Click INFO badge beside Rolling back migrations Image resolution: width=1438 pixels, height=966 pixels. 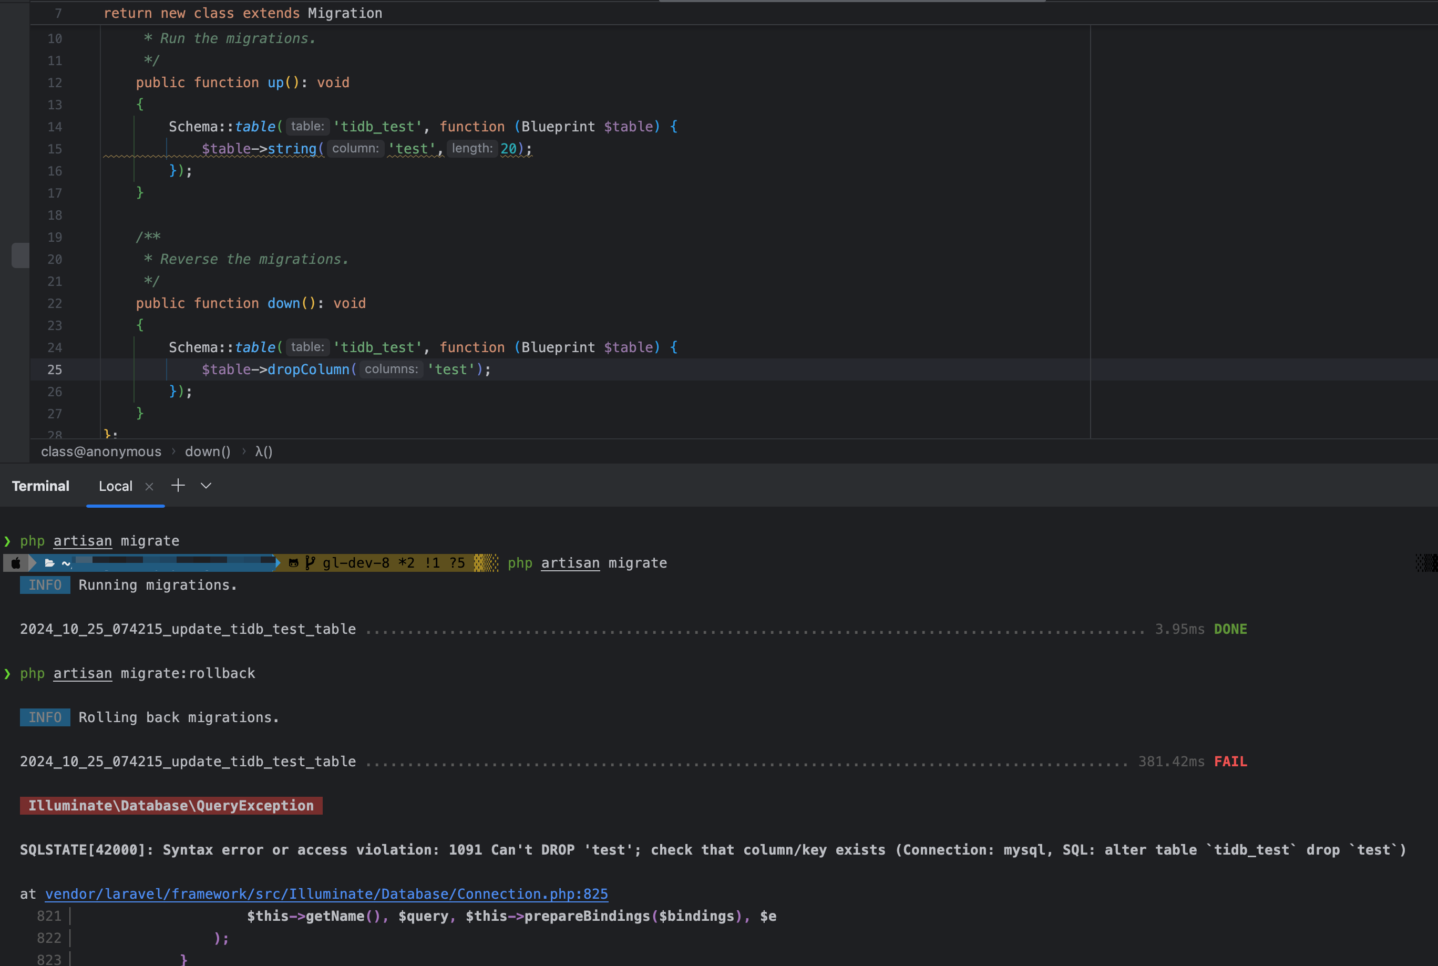click(x=45, y=717)
